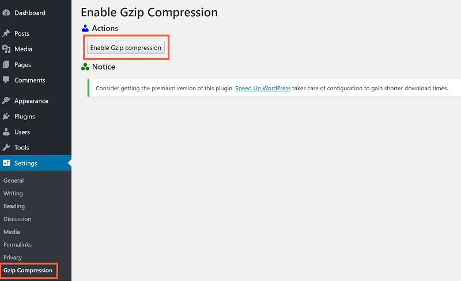Open the Discussion settings page
The height and width of the screenshot is (281, 461).
pos(17,219)
